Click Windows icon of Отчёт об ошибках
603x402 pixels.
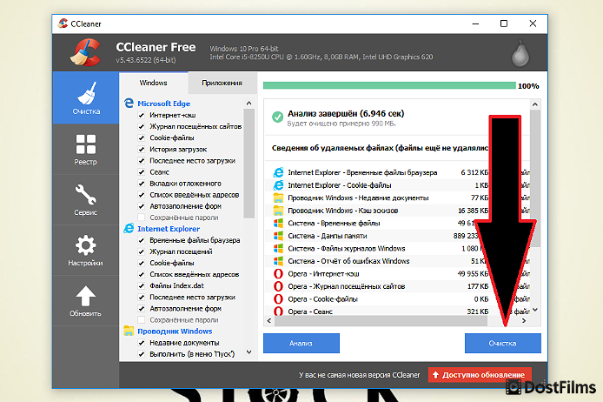278,261
